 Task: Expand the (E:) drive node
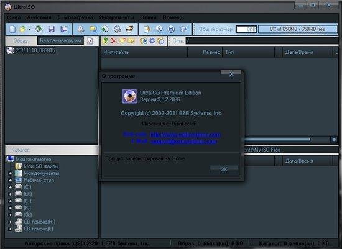[x=10, y=201]
